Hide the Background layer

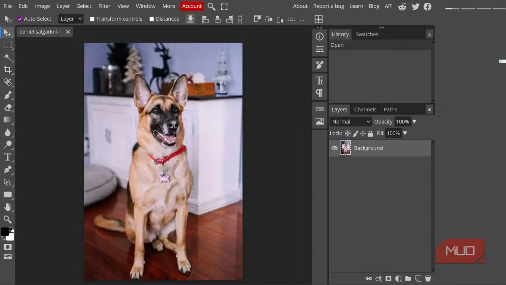(334, 148)
